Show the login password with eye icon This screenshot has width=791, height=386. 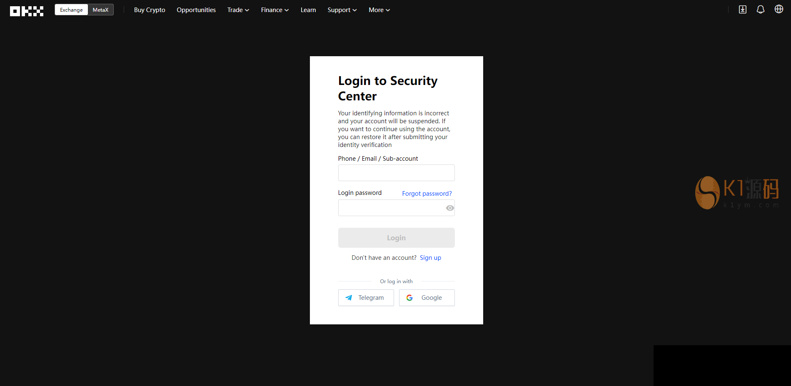[x=450, y=208]
